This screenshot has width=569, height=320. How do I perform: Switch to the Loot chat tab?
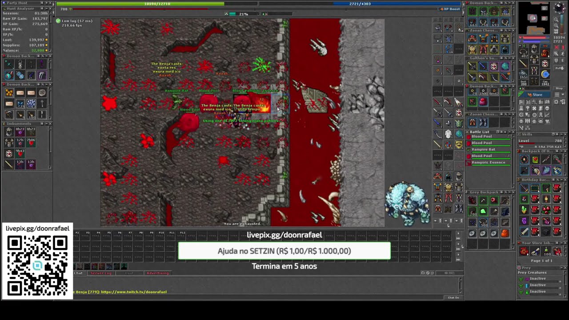(x=129, y=273)
